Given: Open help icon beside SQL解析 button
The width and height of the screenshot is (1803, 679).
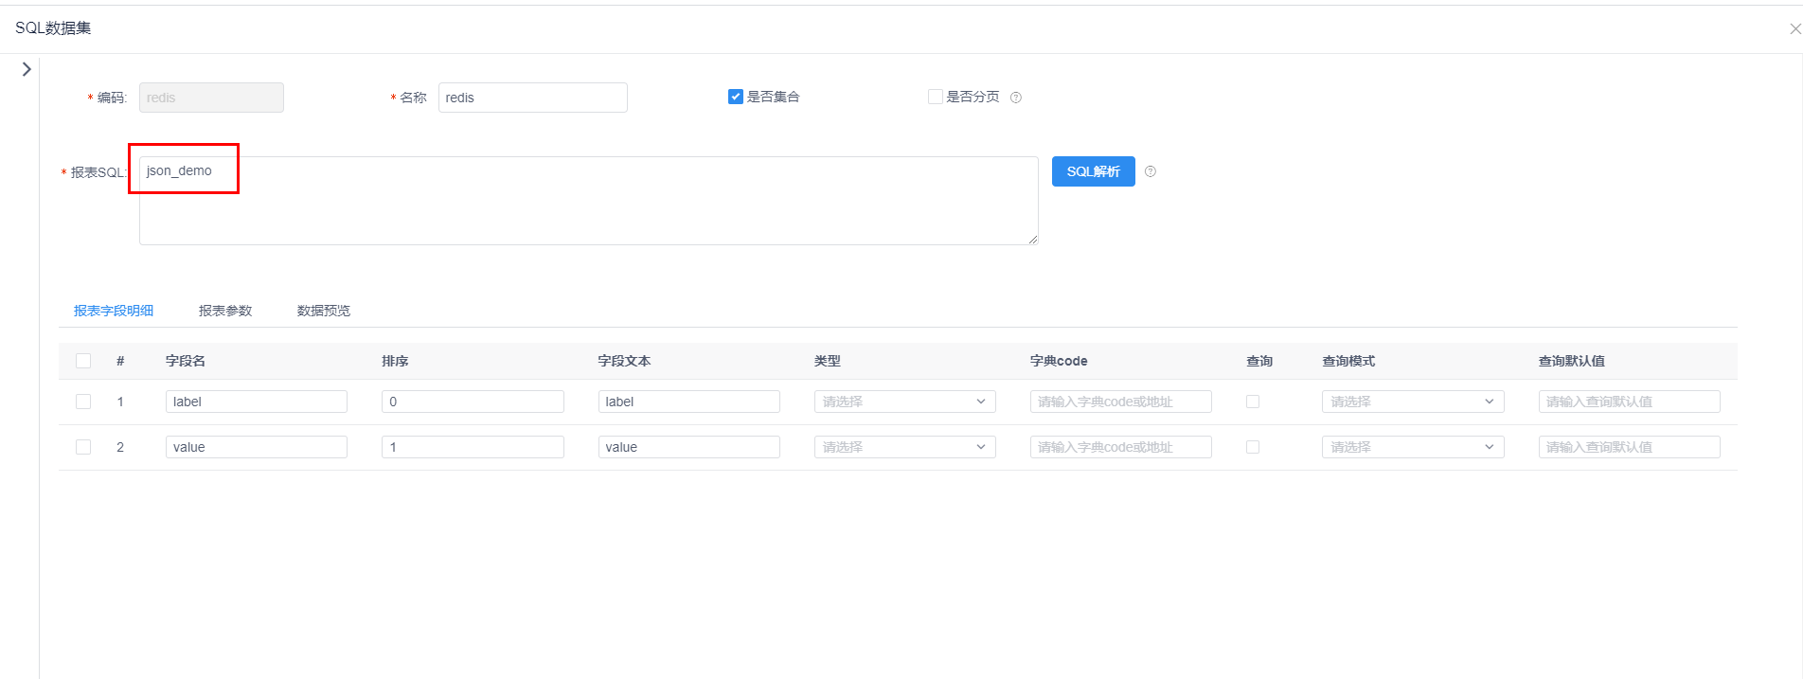Looking at the screenshot, I should [x=1151, y=171].
